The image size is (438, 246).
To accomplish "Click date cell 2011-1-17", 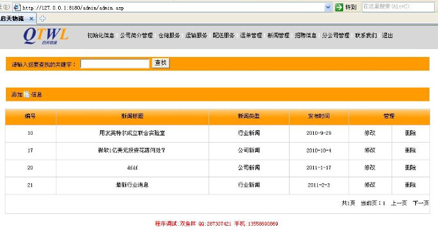I will click(x=319, y=167).
